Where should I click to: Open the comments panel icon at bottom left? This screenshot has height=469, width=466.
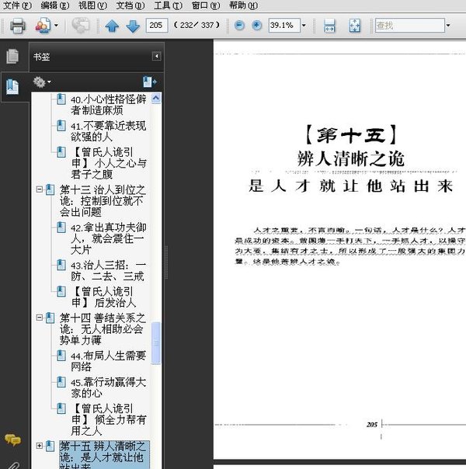[x=12, y=440]
